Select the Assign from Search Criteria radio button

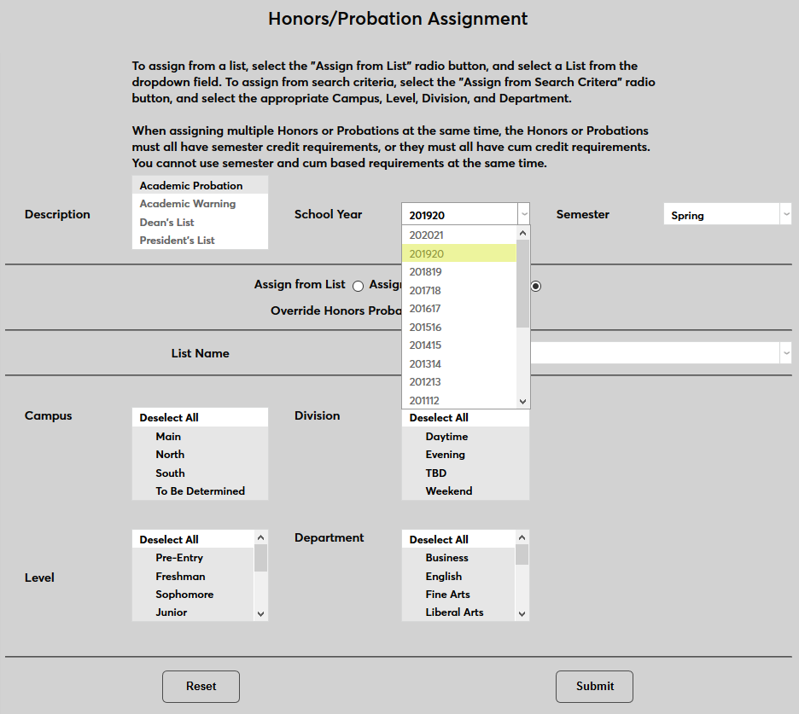(535, 286)
